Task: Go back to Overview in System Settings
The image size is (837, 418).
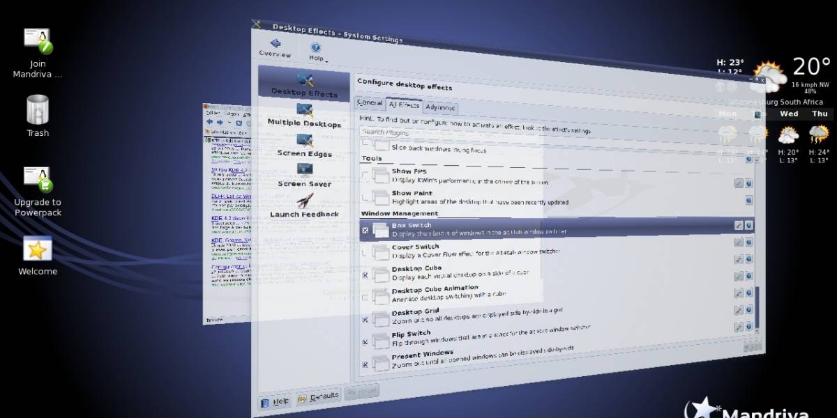Action: (x=275, y=48)
